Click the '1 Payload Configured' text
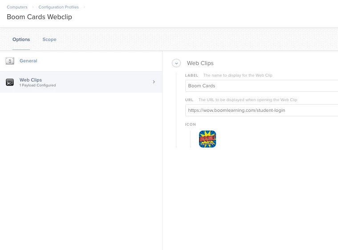The width and height of the screenshot is (338, 250). tap(37, 86)
